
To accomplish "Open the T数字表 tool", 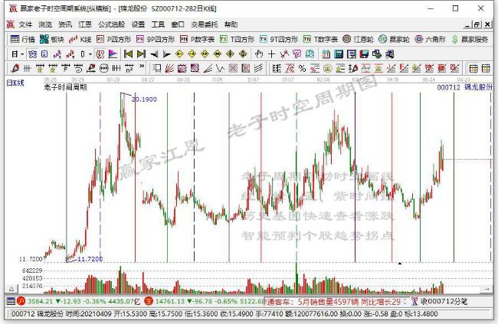I will click(320, 39).
